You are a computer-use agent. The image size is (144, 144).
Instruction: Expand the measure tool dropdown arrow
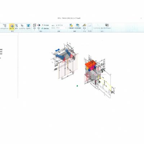[84, 30]
